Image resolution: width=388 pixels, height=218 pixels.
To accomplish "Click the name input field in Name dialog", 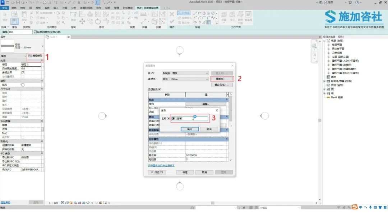I will 190,119.
